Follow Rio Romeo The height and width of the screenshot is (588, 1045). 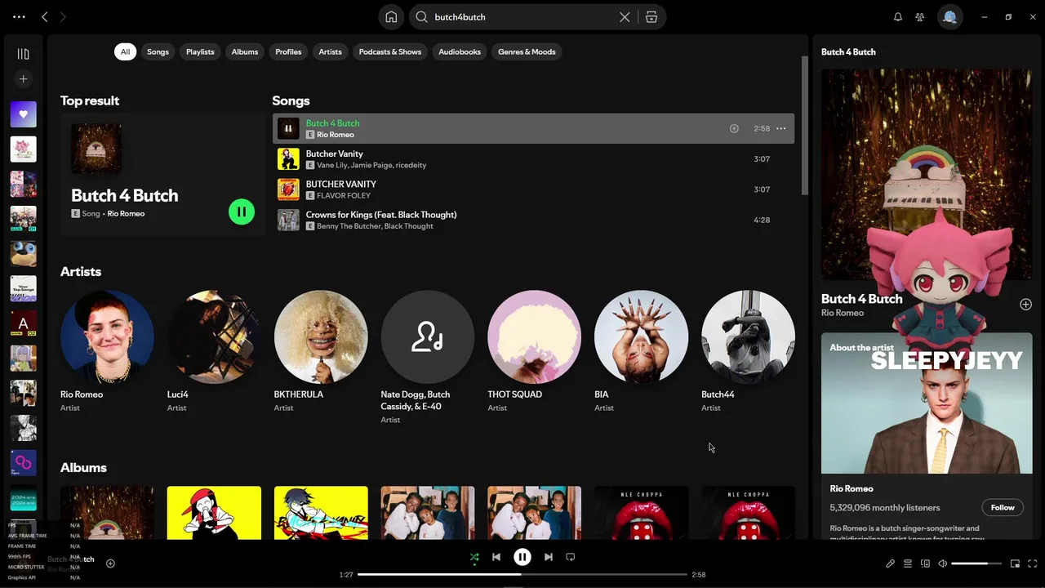click(1003, 508)
